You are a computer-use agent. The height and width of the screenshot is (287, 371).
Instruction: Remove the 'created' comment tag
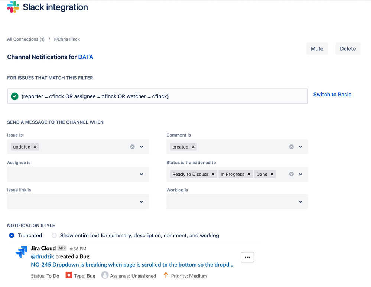pyautogui.click(x=193, y=147)
